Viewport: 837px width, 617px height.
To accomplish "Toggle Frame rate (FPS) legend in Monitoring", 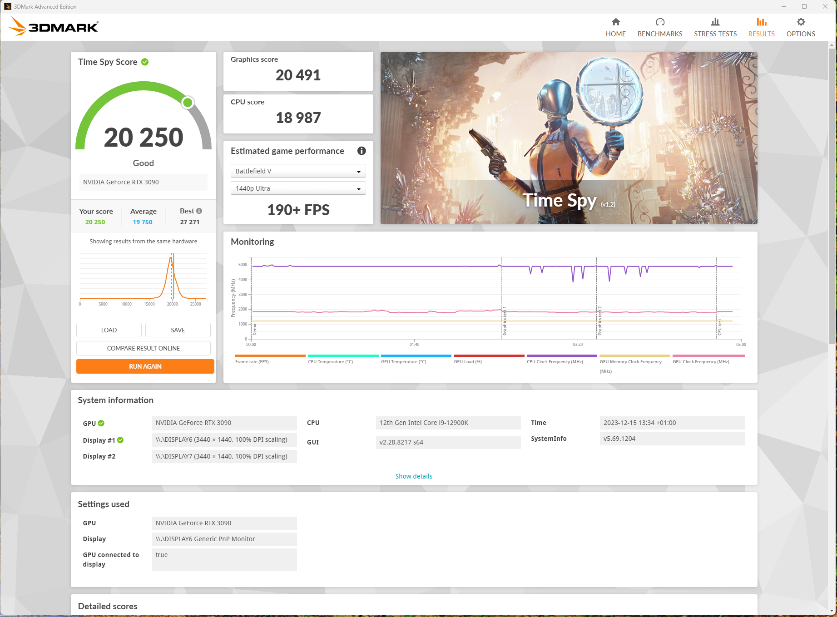I will tap(270, 359).
